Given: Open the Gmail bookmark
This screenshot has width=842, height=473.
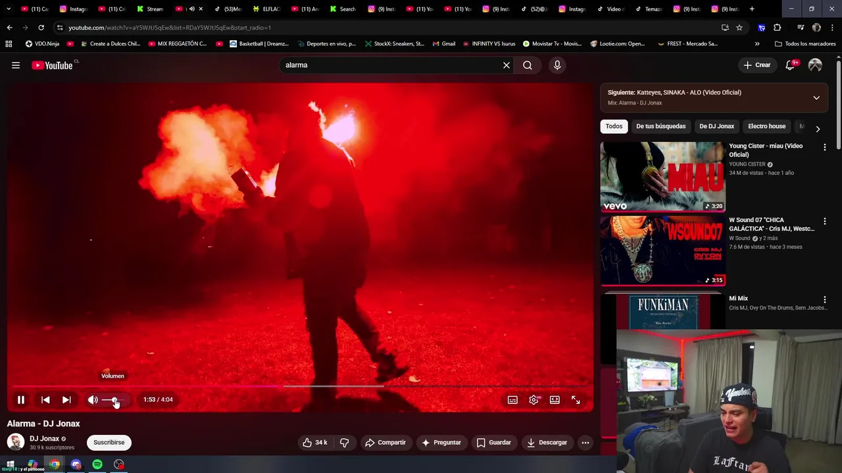Looking at the screenshot, I should (x=444, y=44).
